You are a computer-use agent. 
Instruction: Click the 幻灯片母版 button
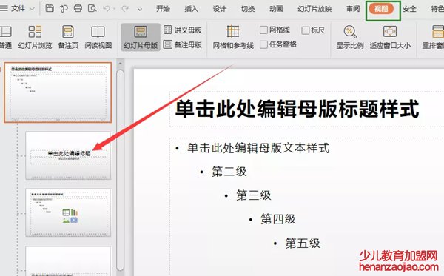tap(141, 37)
